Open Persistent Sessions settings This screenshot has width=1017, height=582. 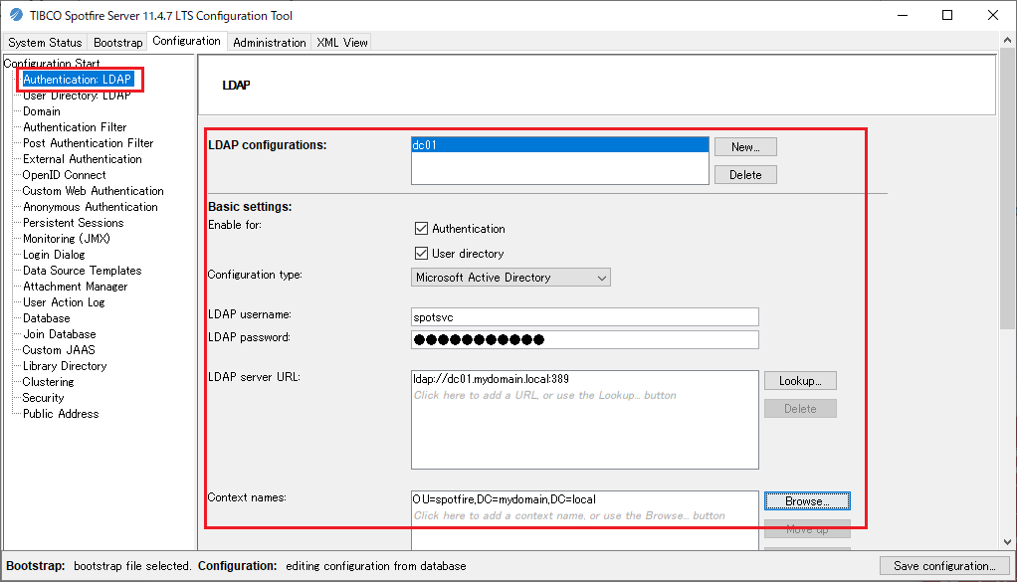74,222
